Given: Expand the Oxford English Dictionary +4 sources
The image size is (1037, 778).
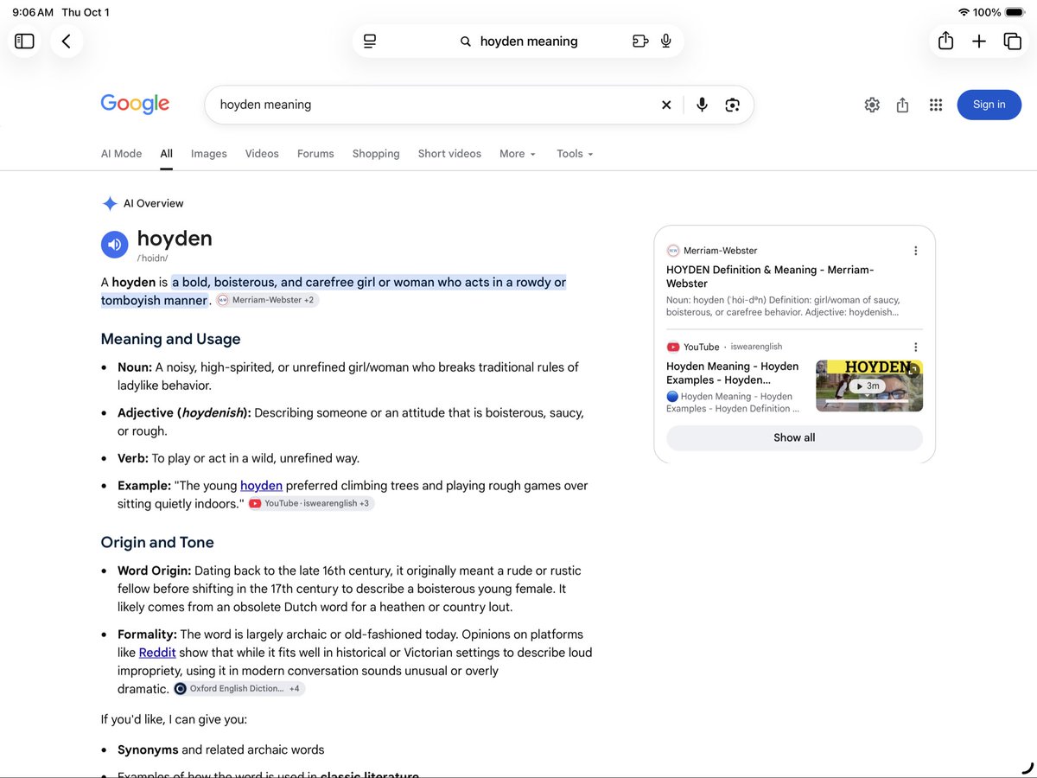Looking at the screenshot, I should click(x=239, y=689).
